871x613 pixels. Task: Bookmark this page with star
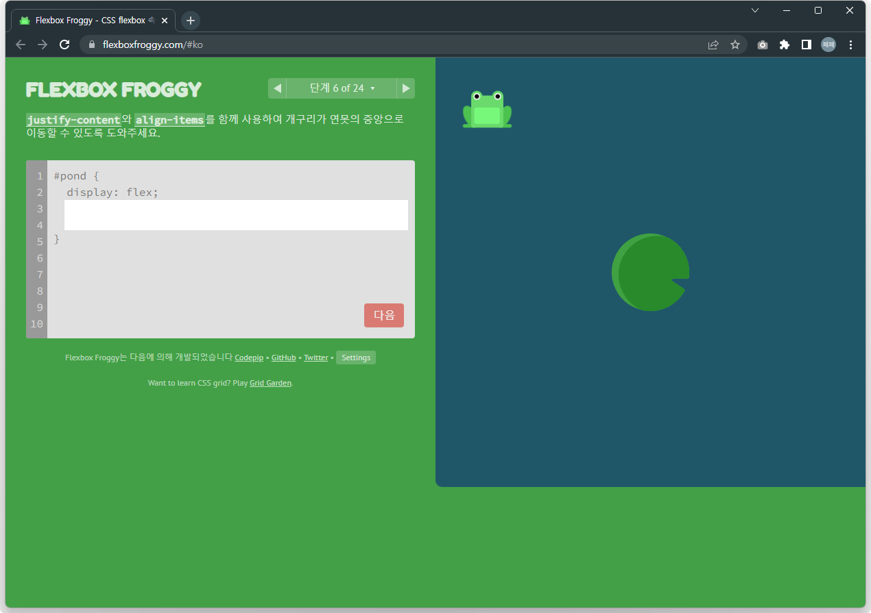click(735, 45)
